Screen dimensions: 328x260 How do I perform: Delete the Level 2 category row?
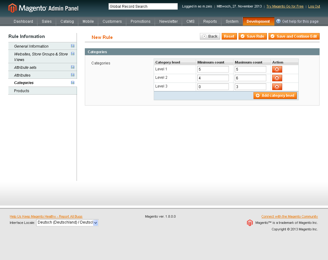click(277, 78)
